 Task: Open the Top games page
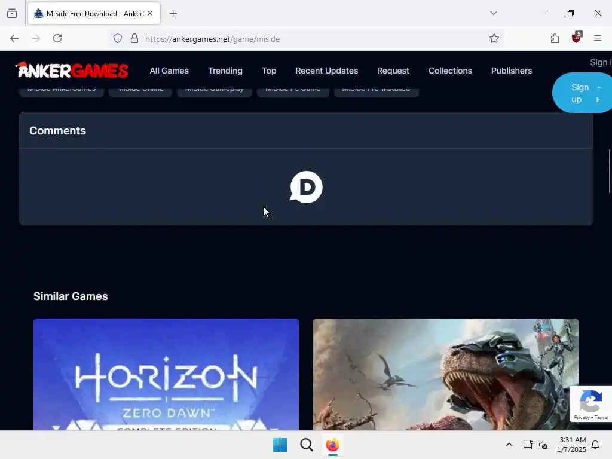269,71
